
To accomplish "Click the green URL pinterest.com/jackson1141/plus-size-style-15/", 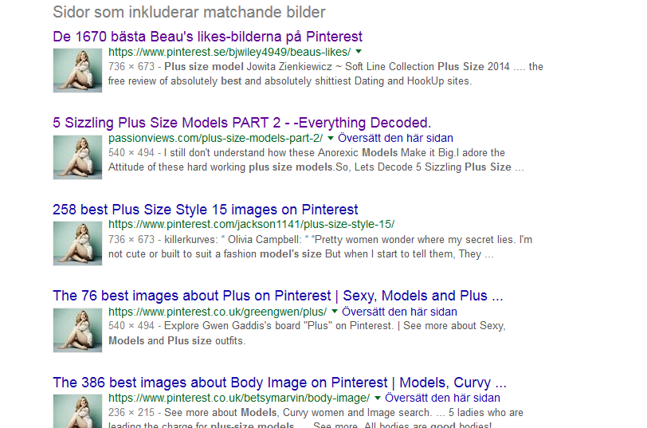I will click(251, 224).
